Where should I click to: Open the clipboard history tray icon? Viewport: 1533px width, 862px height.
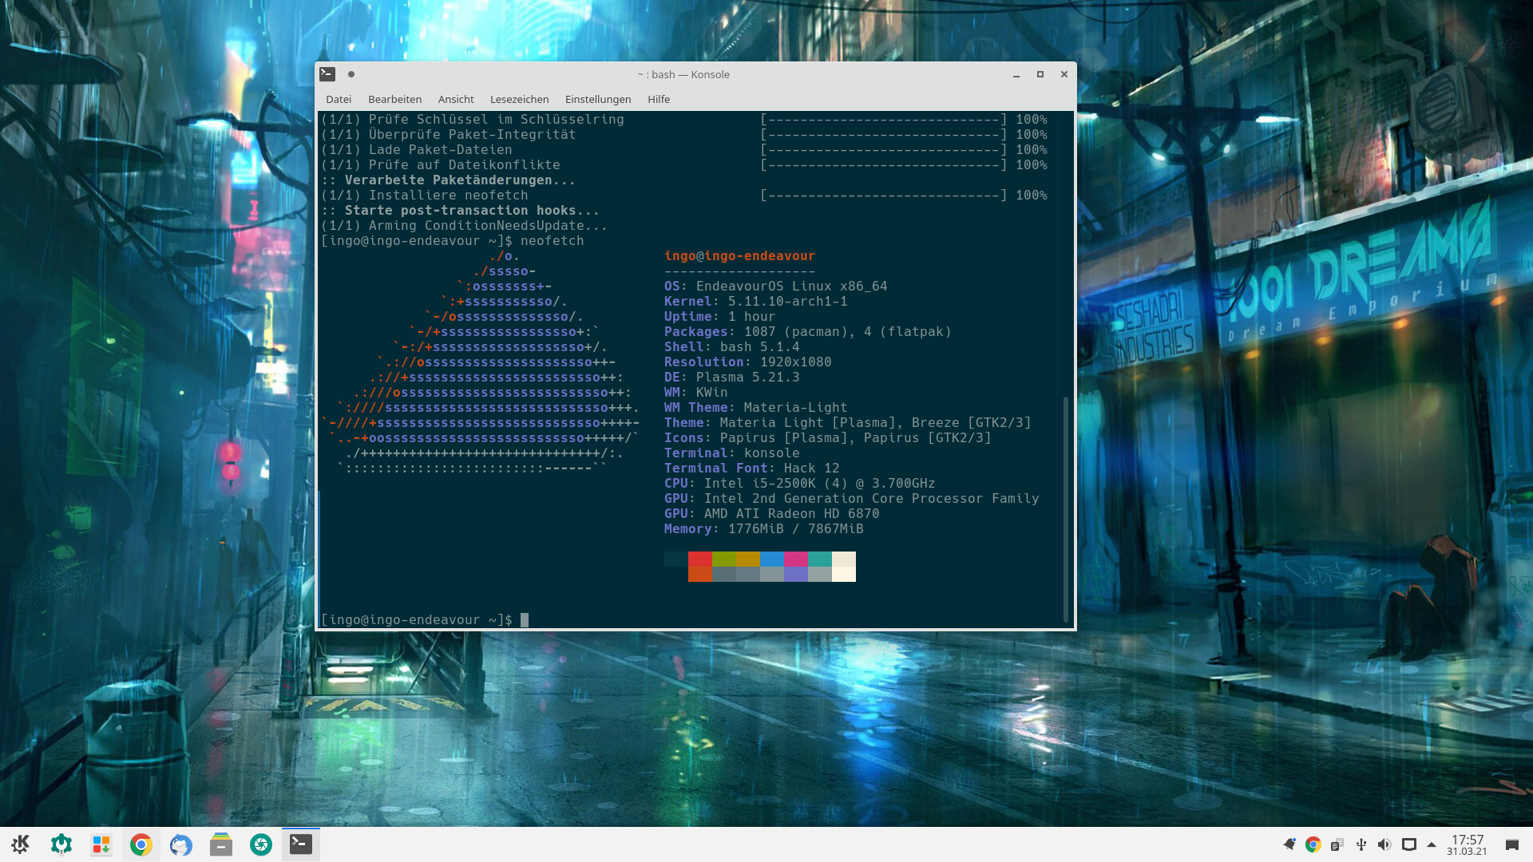[1337, 844]
